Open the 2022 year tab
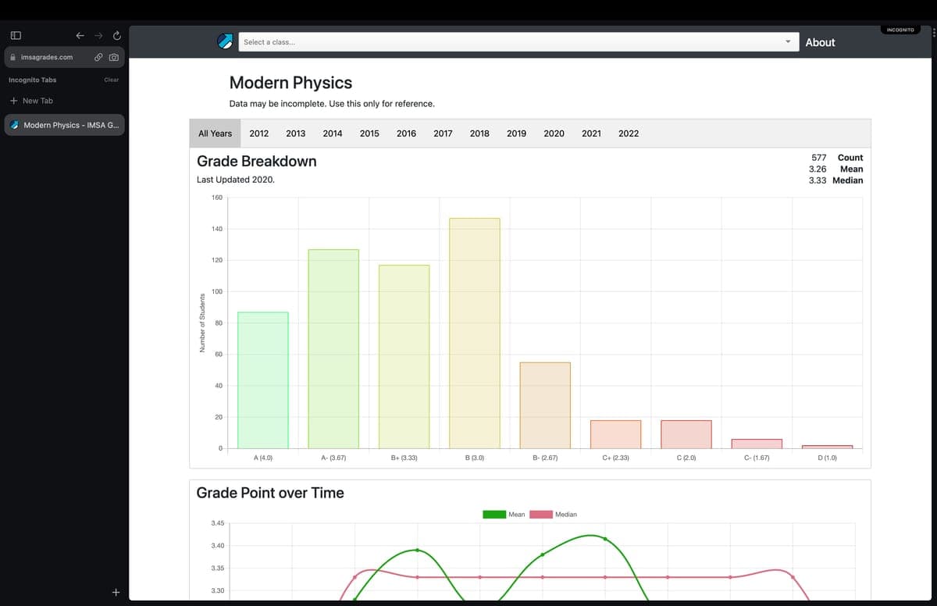The width and height of the screenshot is (937, 606). tap(629, 134)
